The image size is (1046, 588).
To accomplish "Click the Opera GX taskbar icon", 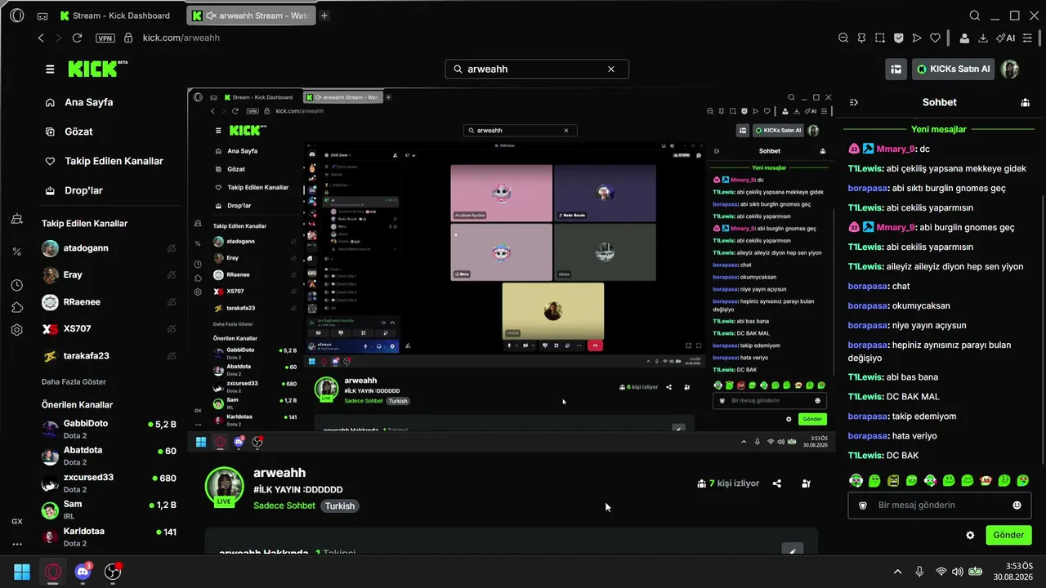I will [x=52, y=572].
